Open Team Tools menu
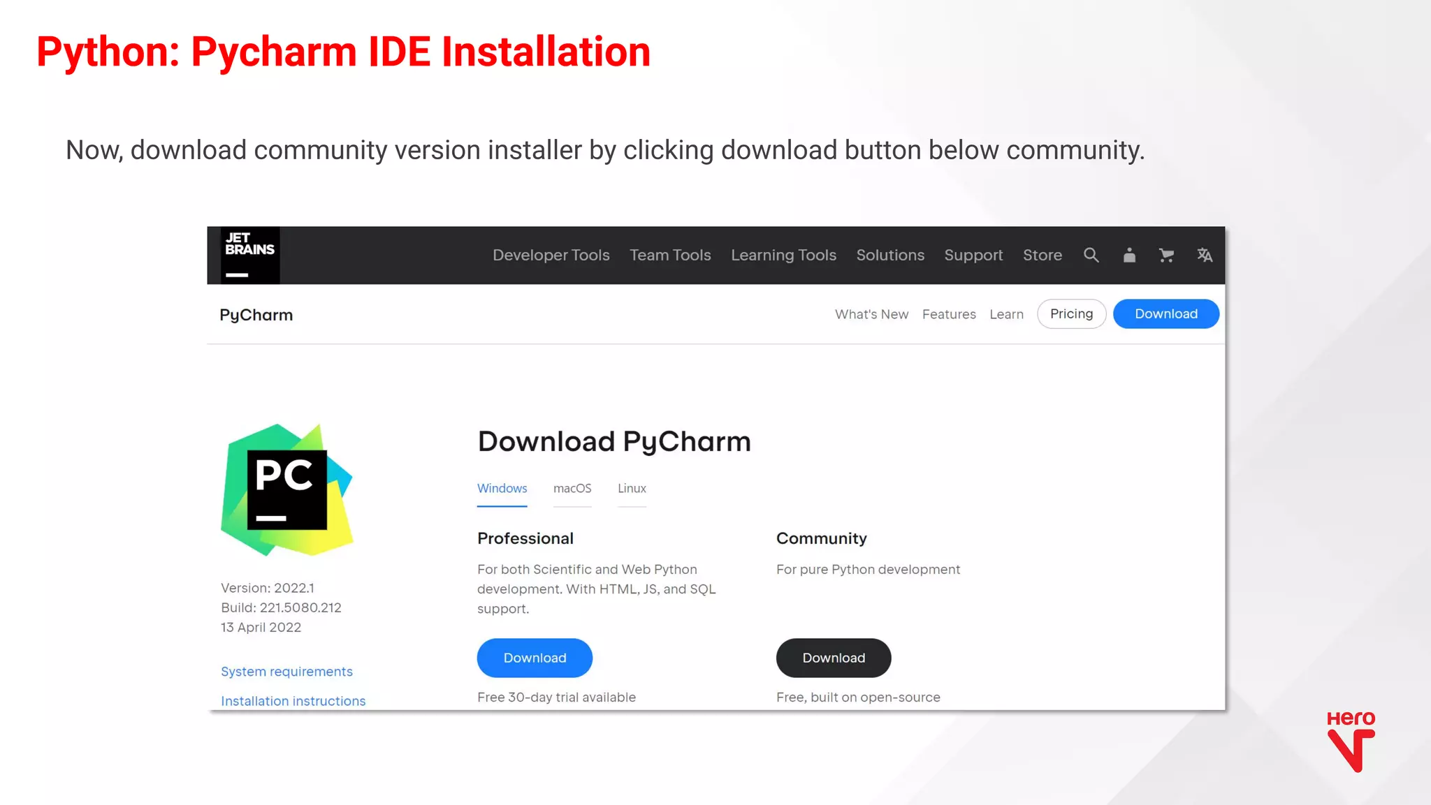Screen dimensions: 1431x805 click(670, 256)
